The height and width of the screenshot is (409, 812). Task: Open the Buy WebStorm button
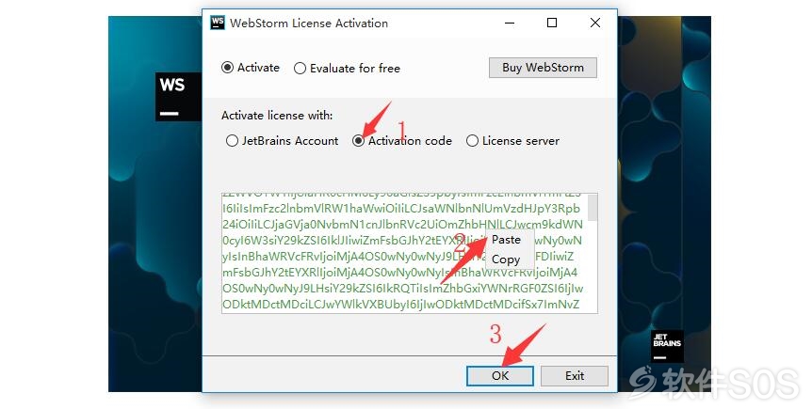tap(543, 68)
